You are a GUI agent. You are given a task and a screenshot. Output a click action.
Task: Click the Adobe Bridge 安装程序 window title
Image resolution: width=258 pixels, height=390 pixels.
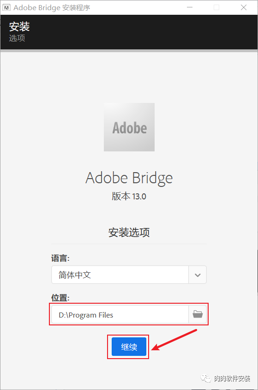click(52, 8)
